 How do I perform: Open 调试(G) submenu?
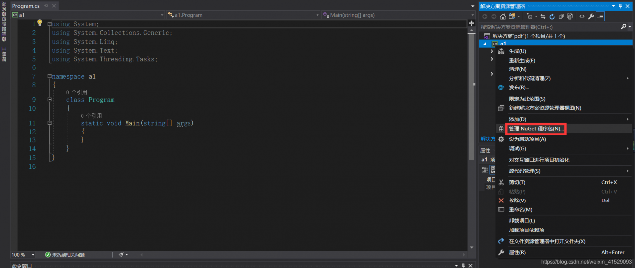[564, 148]
